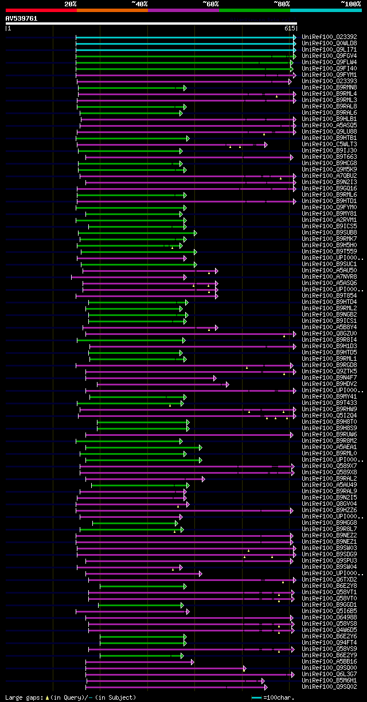Image resolution: width=367 pixels, height=702 pixels.
Task: Select the UniRef100_B9T854 label
Action: tap(329, 295)
